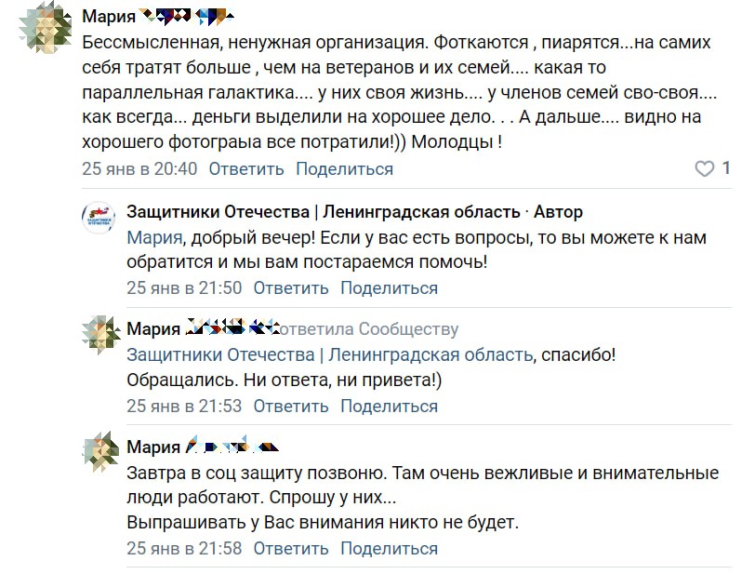Image resolution: width=755 pixels, height=574 pixels.
Task: Click Ответить under the 20:40 comment
Action: tap(245, 168)
